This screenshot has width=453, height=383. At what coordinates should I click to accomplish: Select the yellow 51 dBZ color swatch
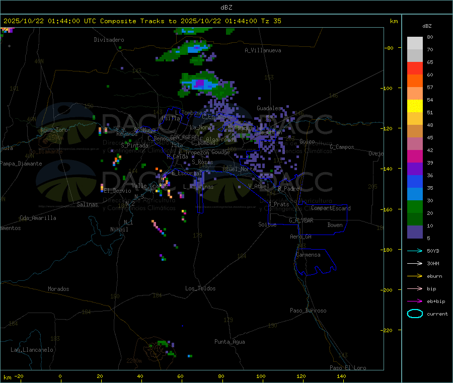pos(415,106)
